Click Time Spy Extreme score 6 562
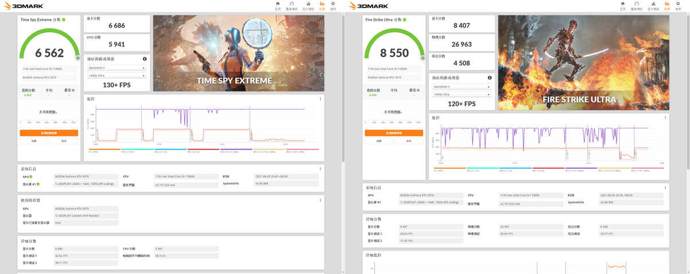Screen dimensions: 690x274 49,53
